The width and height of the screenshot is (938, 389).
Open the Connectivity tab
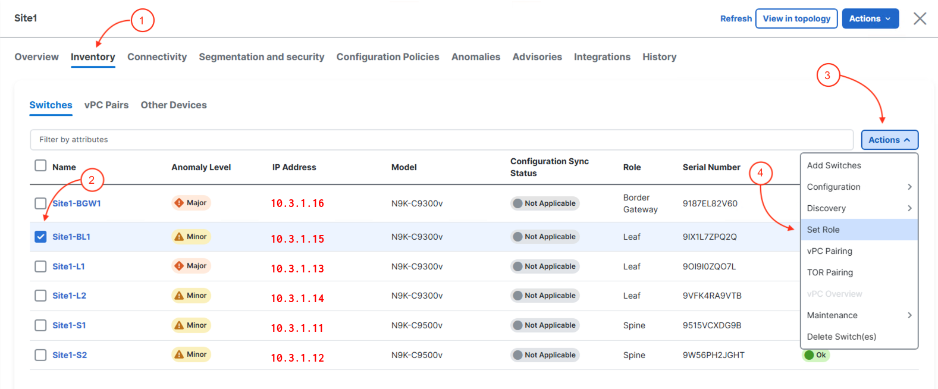pyautogui.click(x=157, y=57)
